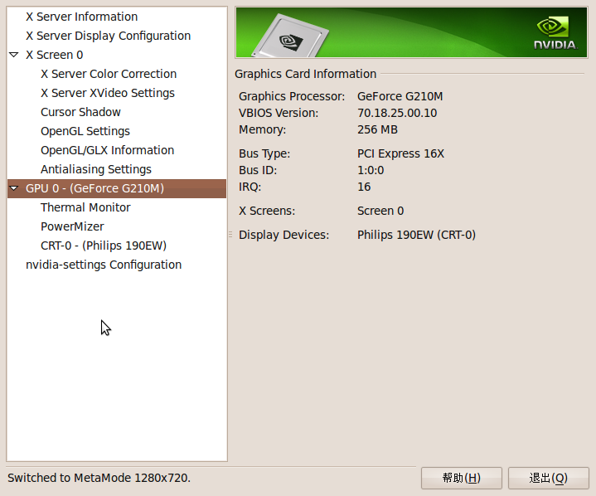Click the GPU chip image in banner
This screenshot has width=596, height=496.
291,36
